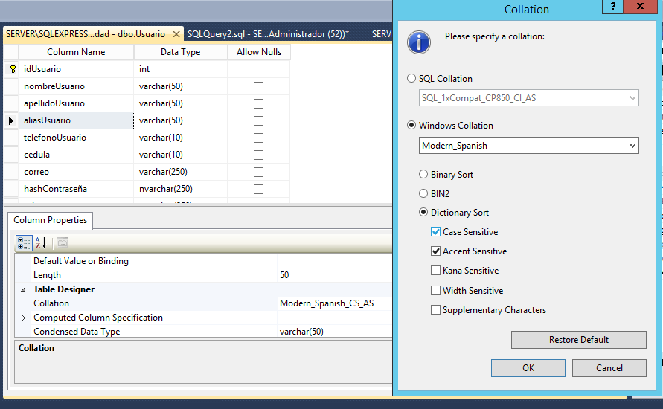Collapse the Table Designer property group
This screenshot has height=409, width=663.
[22, 289]
